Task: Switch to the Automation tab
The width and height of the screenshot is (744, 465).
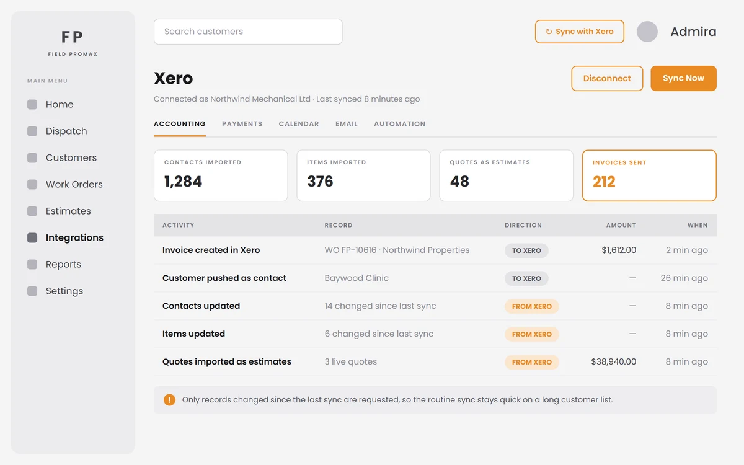Action: (400, 124)
